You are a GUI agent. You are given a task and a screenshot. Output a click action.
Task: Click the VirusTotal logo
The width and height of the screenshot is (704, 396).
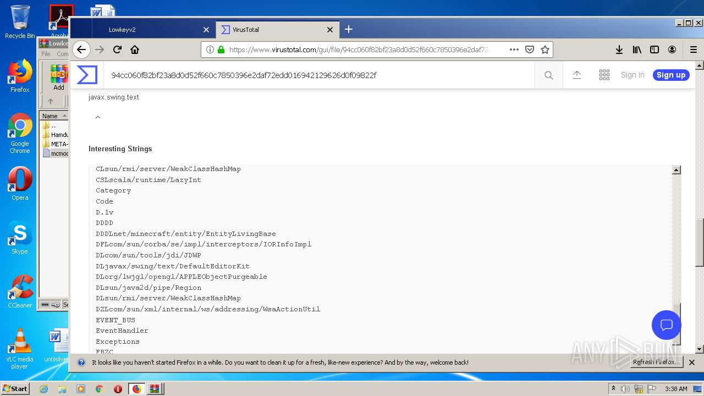[87, 75]
